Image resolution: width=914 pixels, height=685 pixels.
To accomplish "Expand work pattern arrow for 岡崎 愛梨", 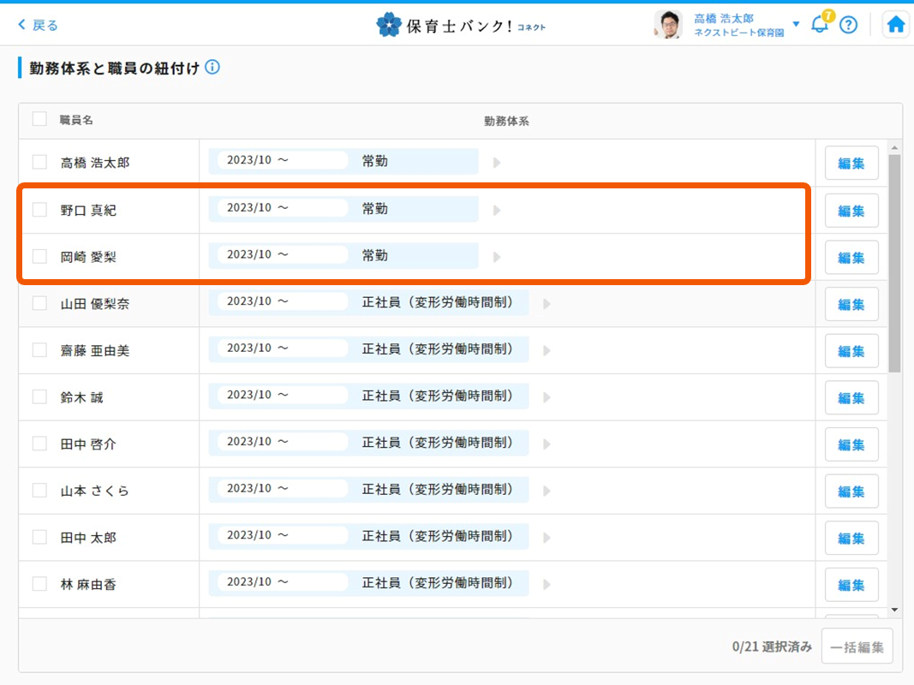I will click(497, 257).
